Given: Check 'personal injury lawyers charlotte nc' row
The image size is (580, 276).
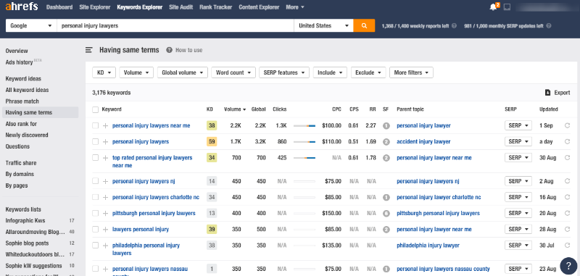Looking at the screenshot, I should pos(96,197).
